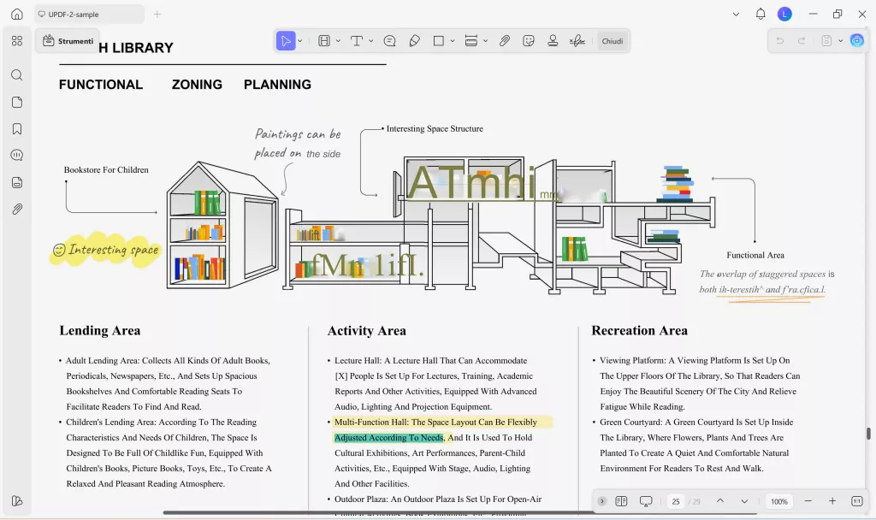The height and width of the screenshot is (520, 876).
Task: Open the signature tool
Action: [577, 40]
